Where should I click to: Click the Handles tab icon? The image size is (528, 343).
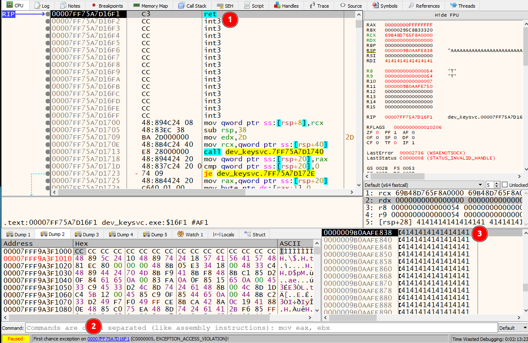(x=277, y=6)
